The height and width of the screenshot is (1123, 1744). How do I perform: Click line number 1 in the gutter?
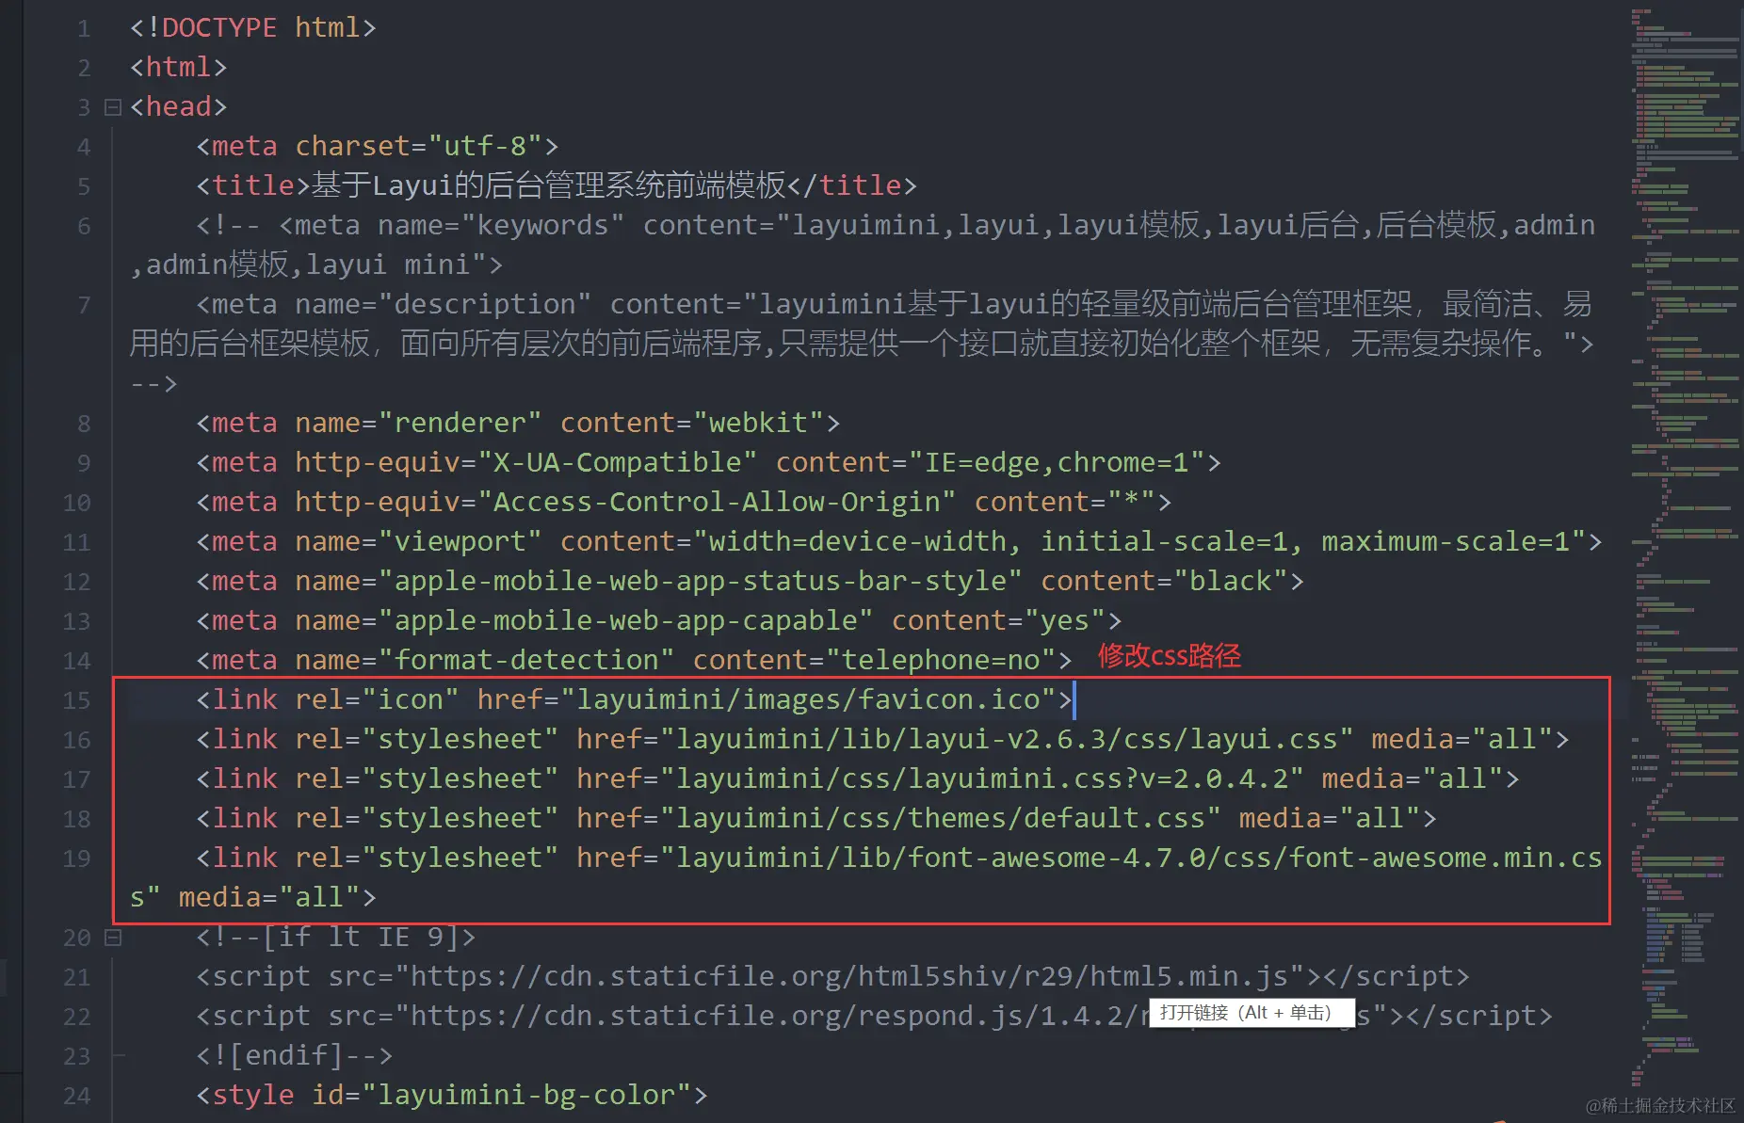tap(84, 29)
